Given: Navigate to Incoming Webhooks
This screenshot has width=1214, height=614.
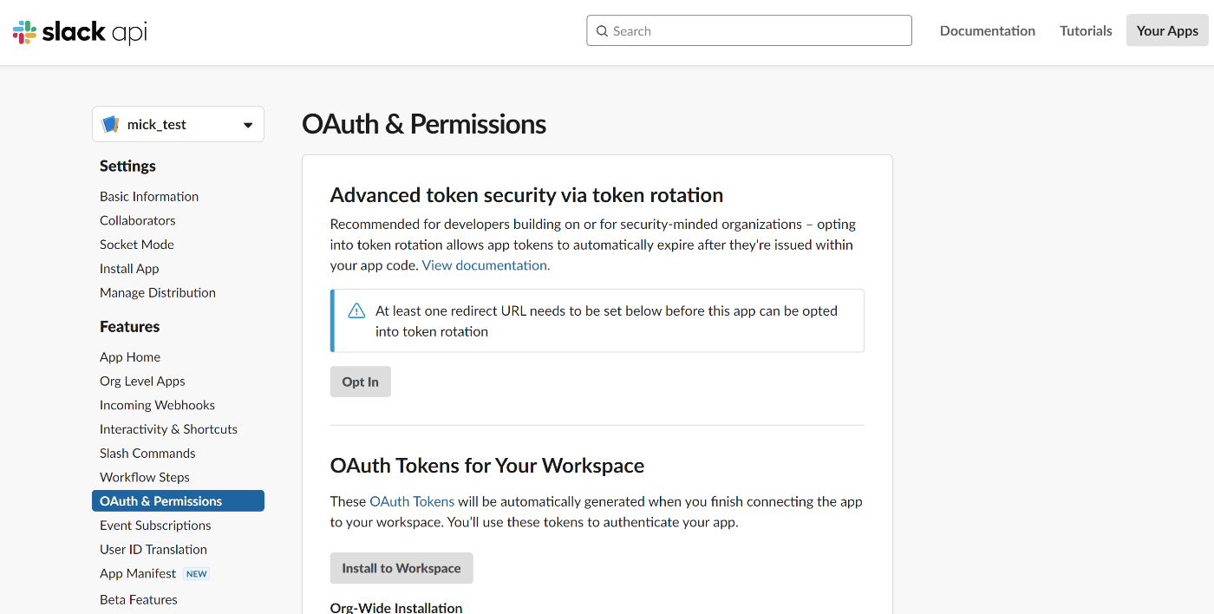Looking at the screenshot, I should [157, 405].
